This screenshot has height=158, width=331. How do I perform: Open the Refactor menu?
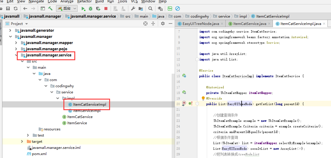coord(84,1)
